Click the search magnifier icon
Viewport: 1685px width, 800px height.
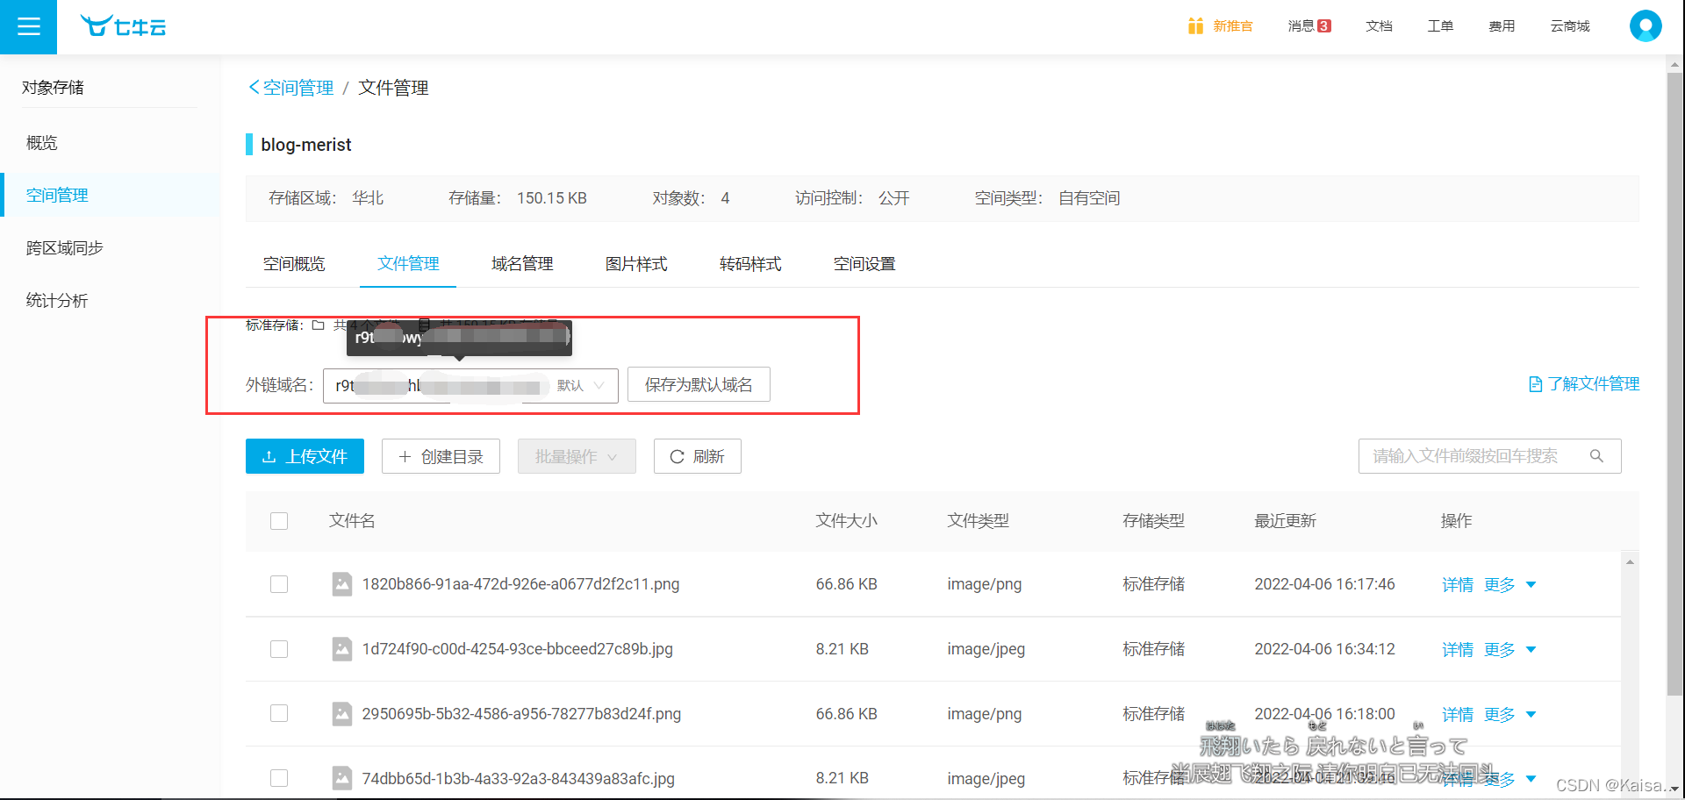pos(1596,455)
